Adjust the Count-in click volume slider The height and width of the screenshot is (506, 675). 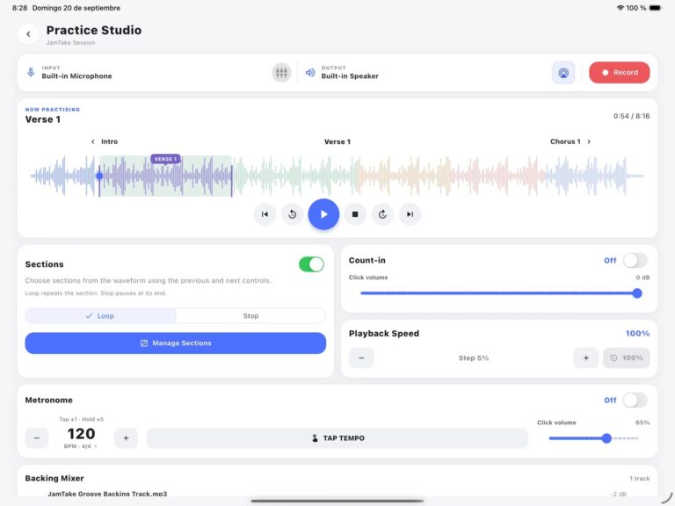[x=499, y=293]
